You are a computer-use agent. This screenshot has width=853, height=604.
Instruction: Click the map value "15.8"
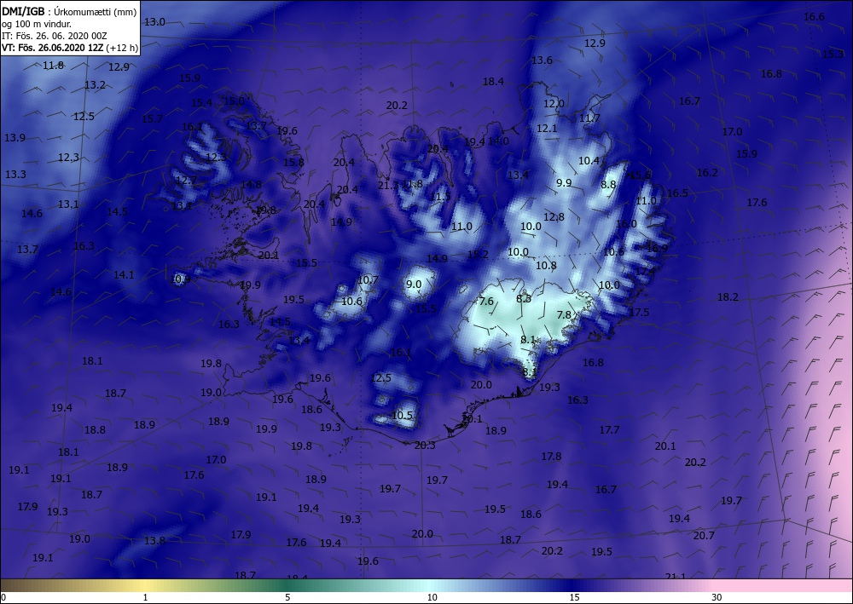[x=293, y=162]
